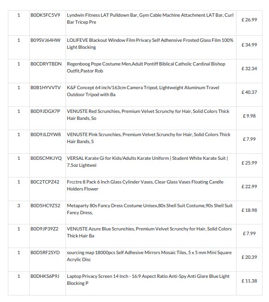Click quantity 3 in Metaparty costume row
This screenshot has width=269, height=302.
tap(19, 205)
